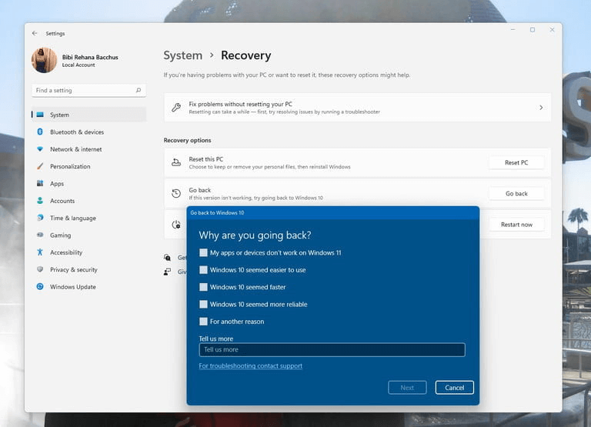Click the Reset PC button
The image size is (591, 427).
(516, 162)
